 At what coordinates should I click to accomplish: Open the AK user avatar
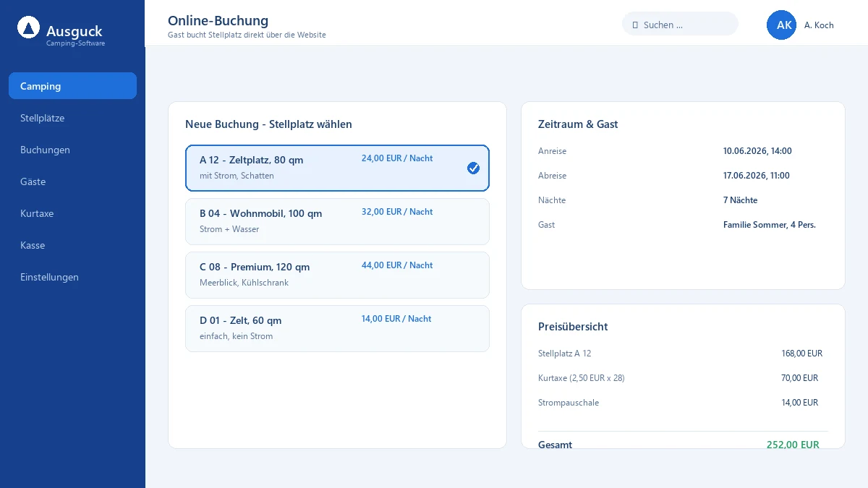(x=781, y=25)
